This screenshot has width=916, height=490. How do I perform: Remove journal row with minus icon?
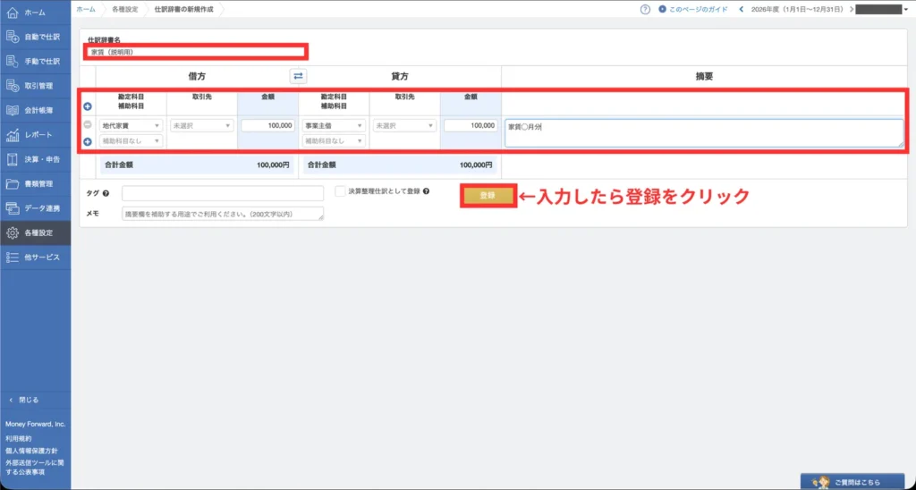point(88,125)
